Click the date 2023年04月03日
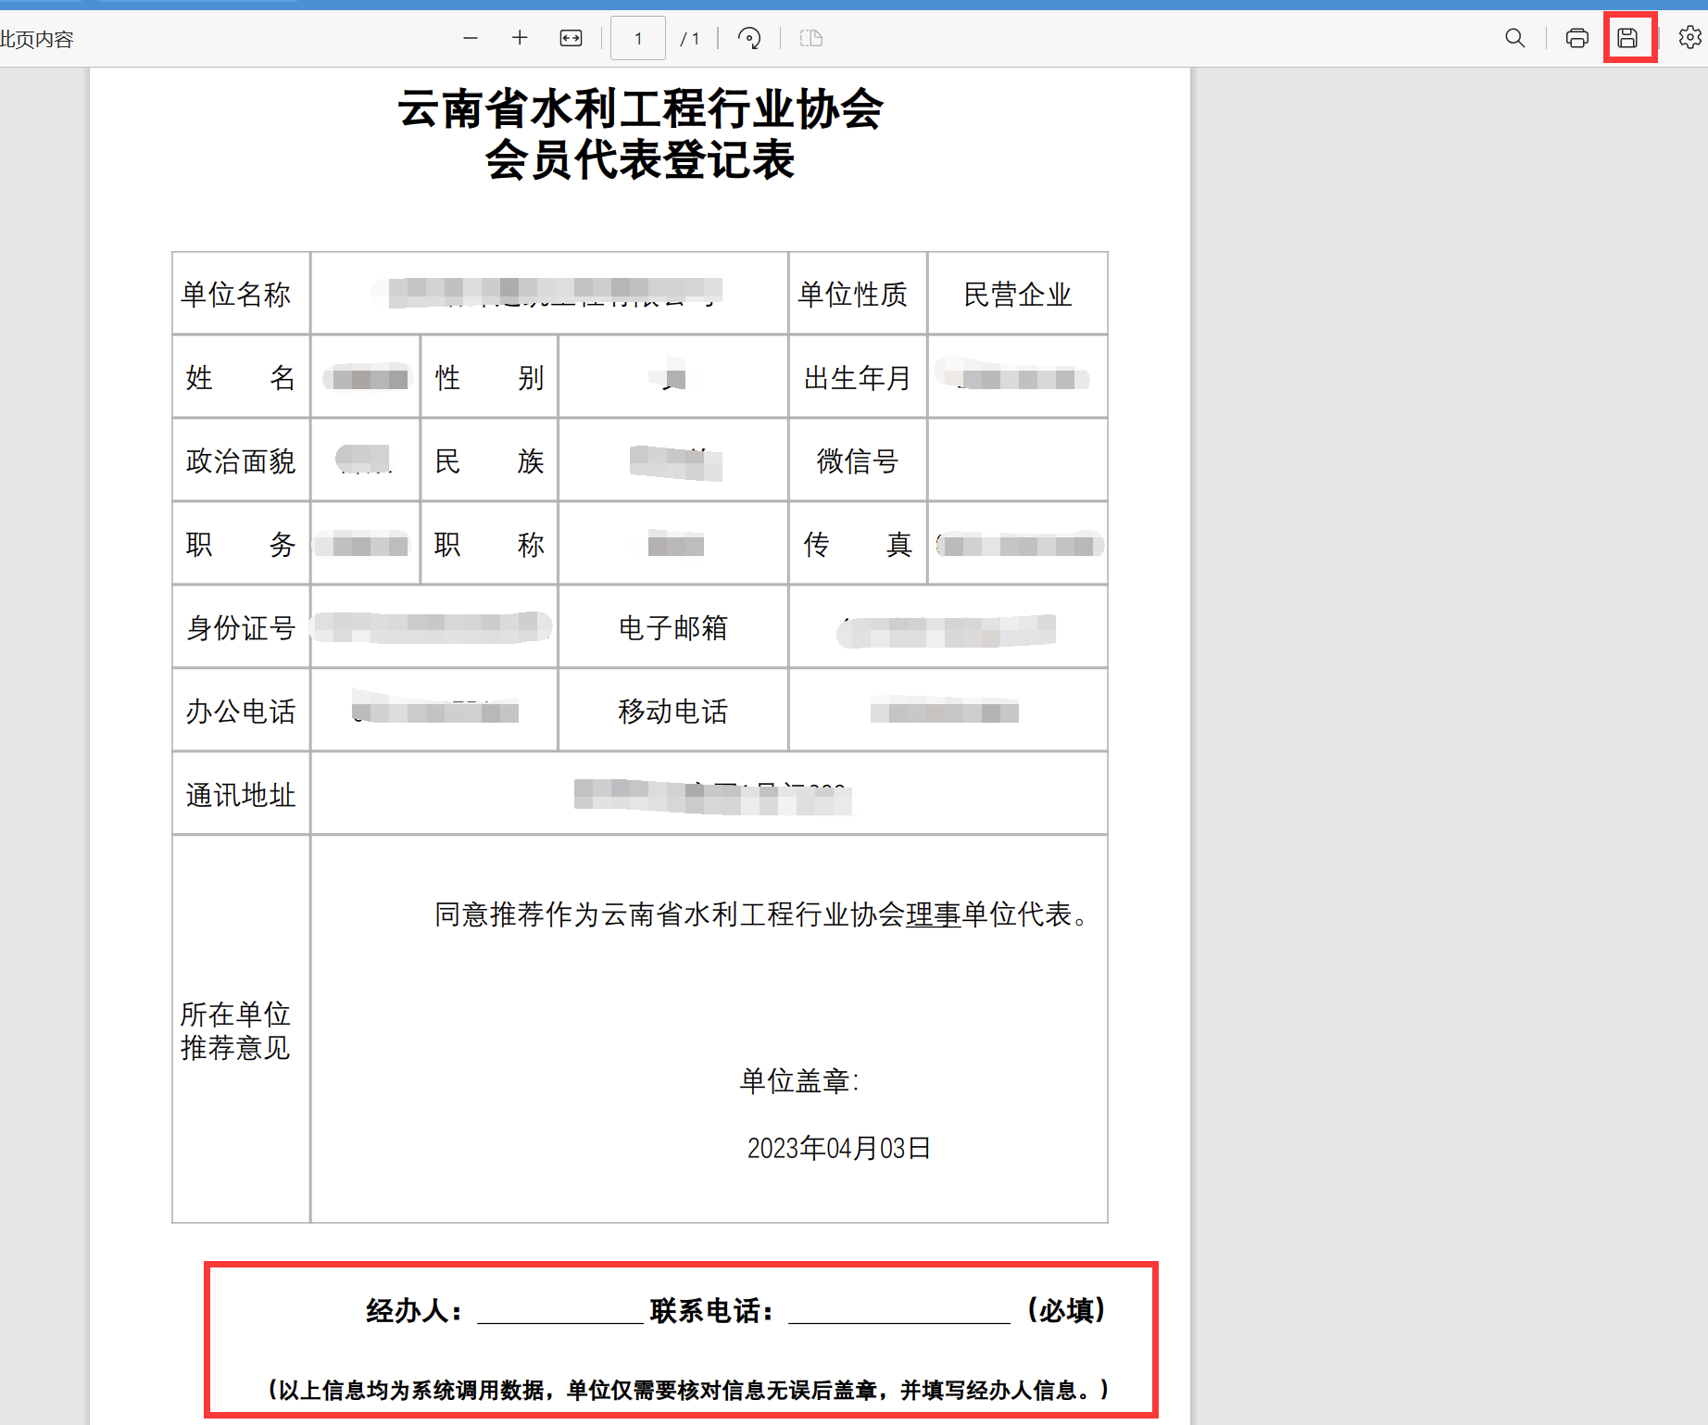 click(838, 1148)
